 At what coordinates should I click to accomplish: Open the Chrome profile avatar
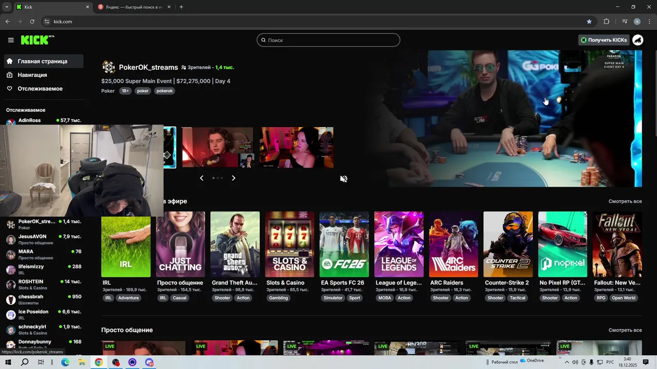(637, 22)
